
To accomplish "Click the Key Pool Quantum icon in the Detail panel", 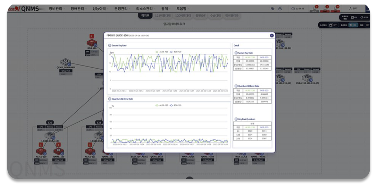I will [236, 119].
